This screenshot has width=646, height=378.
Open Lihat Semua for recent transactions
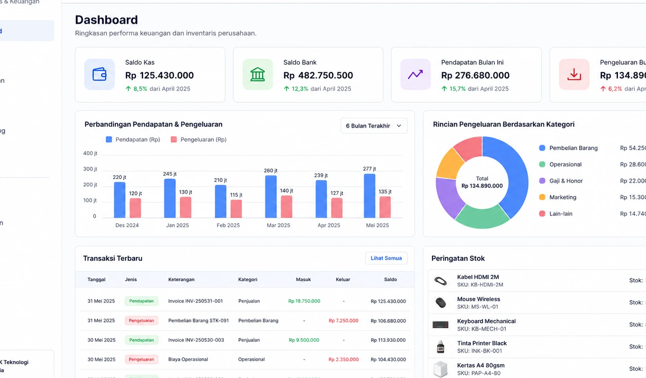click(x=386, y=258)
